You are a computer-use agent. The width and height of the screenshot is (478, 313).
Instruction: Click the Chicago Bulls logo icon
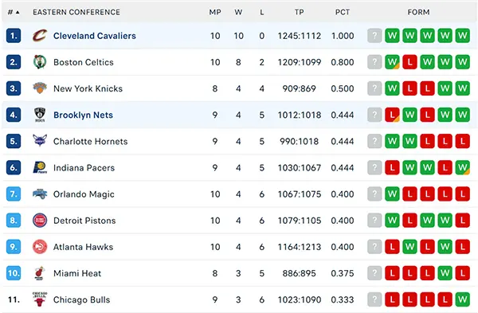pos(40,299)
